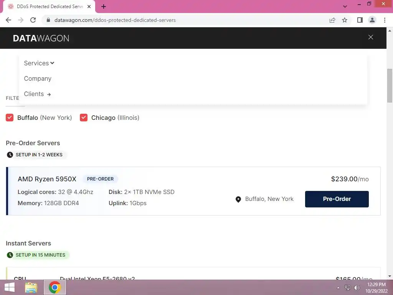The image size is (393, 295).
Task: Click the Logical cores 32 @ 4.4Ghz spec
Action: point(55,192)
